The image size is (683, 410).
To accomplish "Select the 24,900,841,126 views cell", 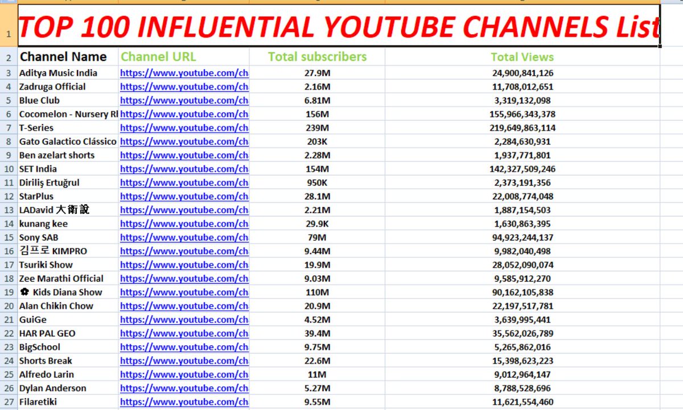I will (x=522, y=73).
